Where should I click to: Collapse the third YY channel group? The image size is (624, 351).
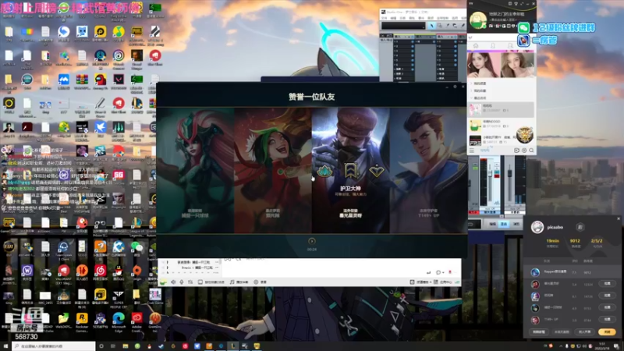click(x=472, y=98)
